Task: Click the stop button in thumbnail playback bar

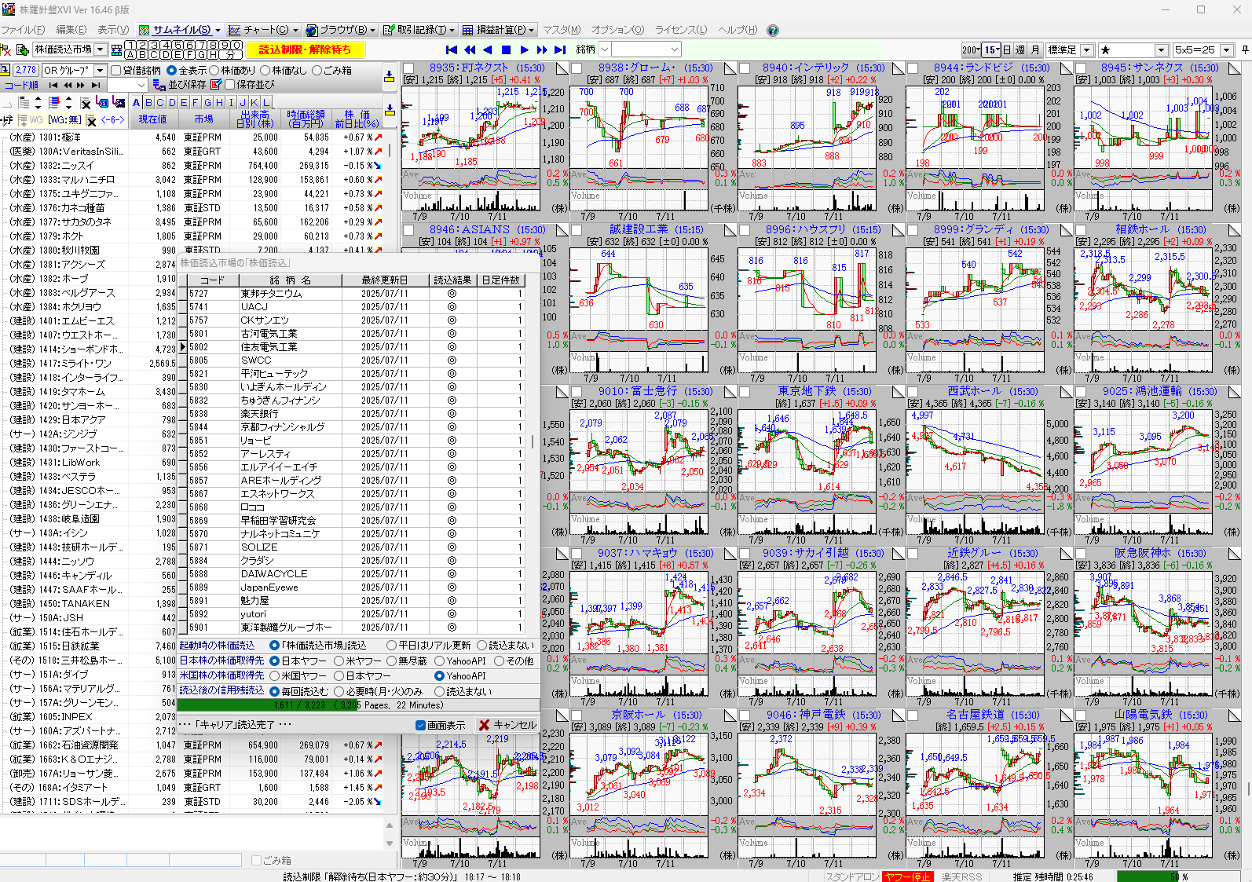Action: [x=506, y=49]
